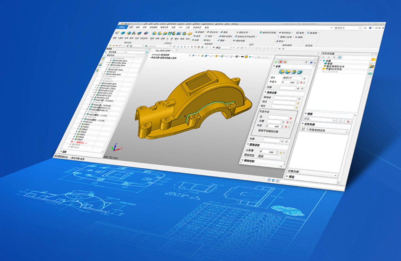Click the green checkmark confirm icon
The width and height of the screenshot is (401, 261).
coord(276,62)
